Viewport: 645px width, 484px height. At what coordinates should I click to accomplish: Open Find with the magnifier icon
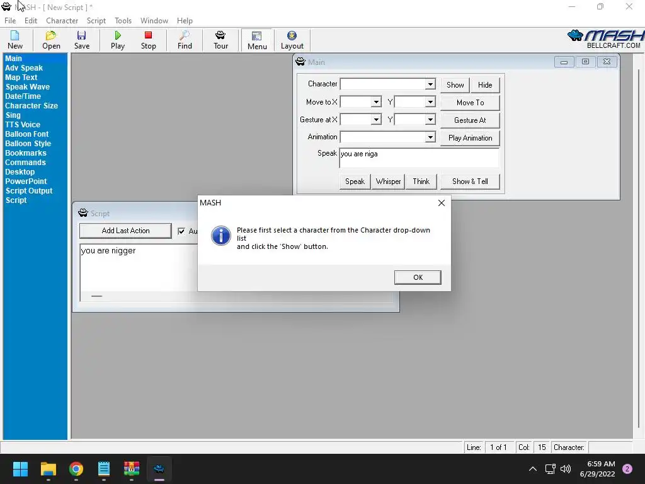185,40
